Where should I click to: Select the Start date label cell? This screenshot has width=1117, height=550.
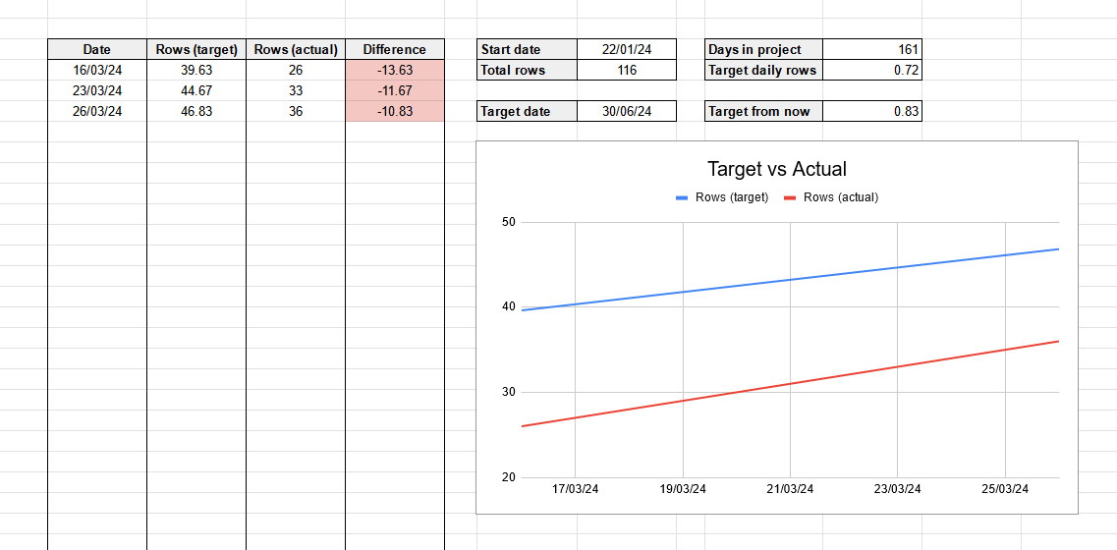click(x=527, y=50)
